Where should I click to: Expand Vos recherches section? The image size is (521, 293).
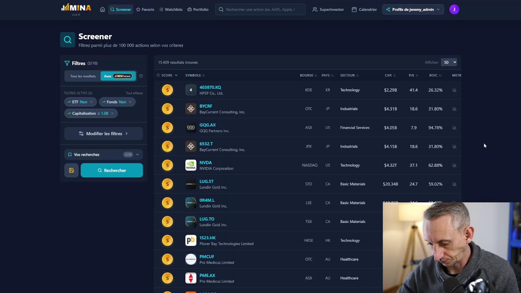coord(104,155)
